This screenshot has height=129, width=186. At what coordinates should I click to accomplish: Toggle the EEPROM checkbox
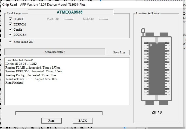(x=10, y=24)
